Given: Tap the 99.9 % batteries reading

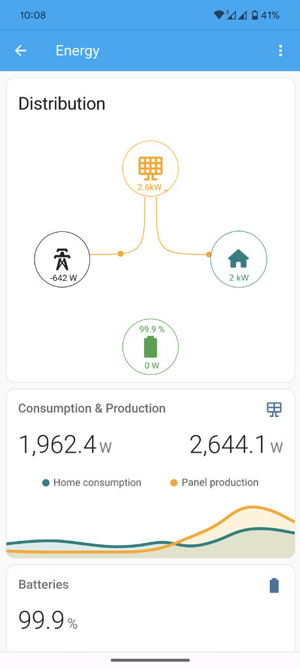Looking at the screenshot, I should click(48, 621).
